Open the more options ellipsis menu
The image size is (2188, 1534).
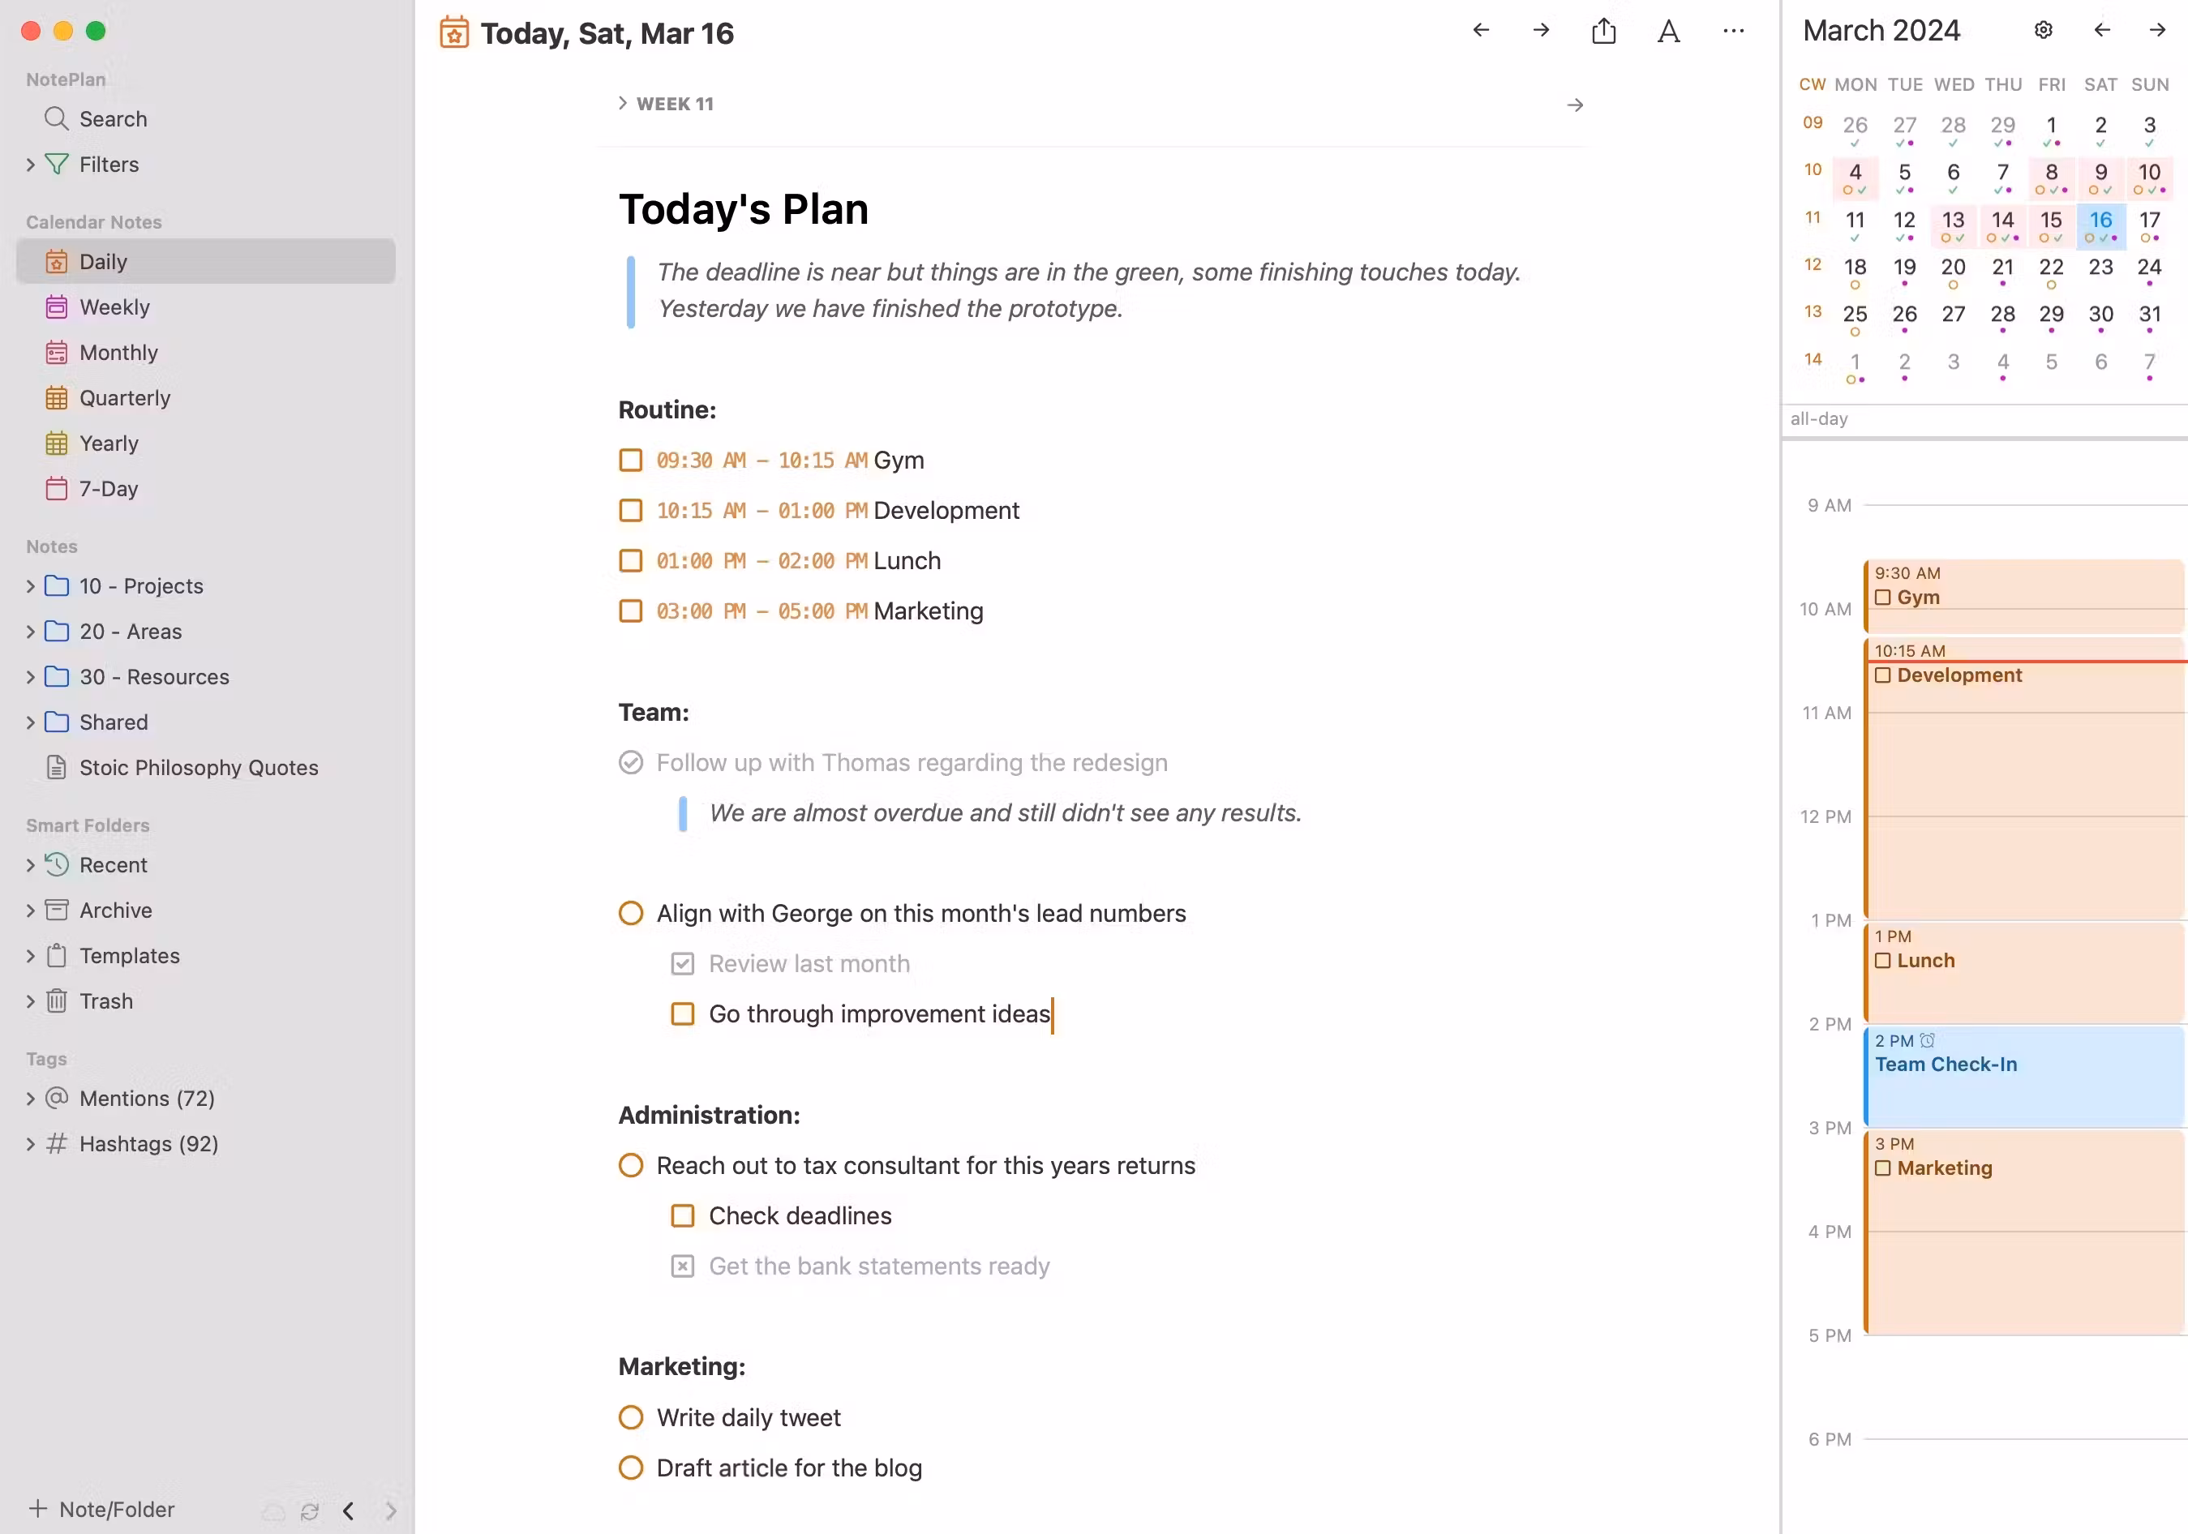tap(1733, 32)
